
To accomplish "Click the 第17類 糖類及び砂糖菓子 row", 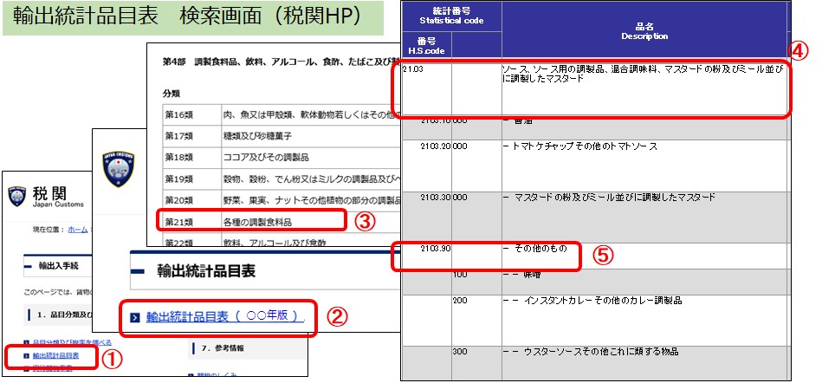I will pyautogui.click(x=277, y=136).
